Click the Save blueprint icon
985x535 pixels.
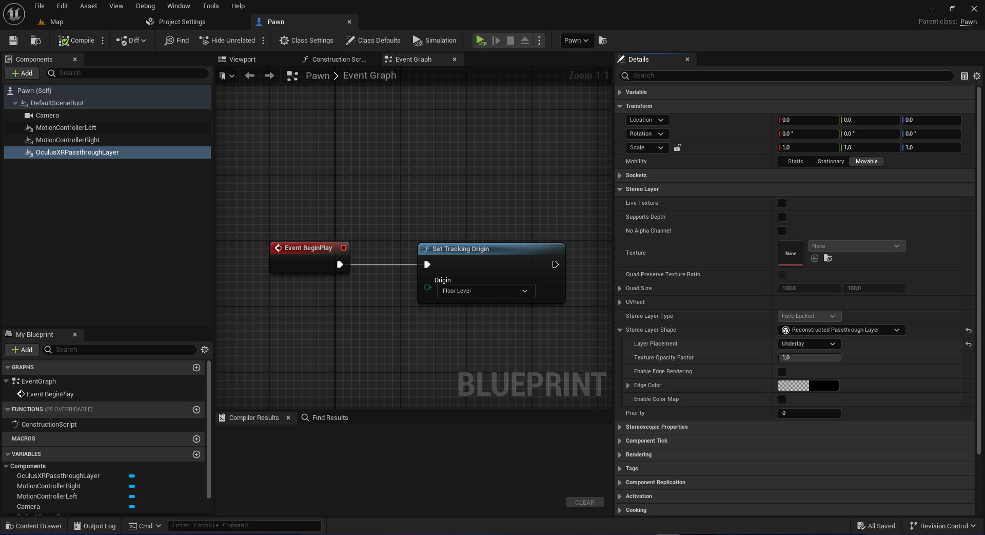[x=13, y=41]
